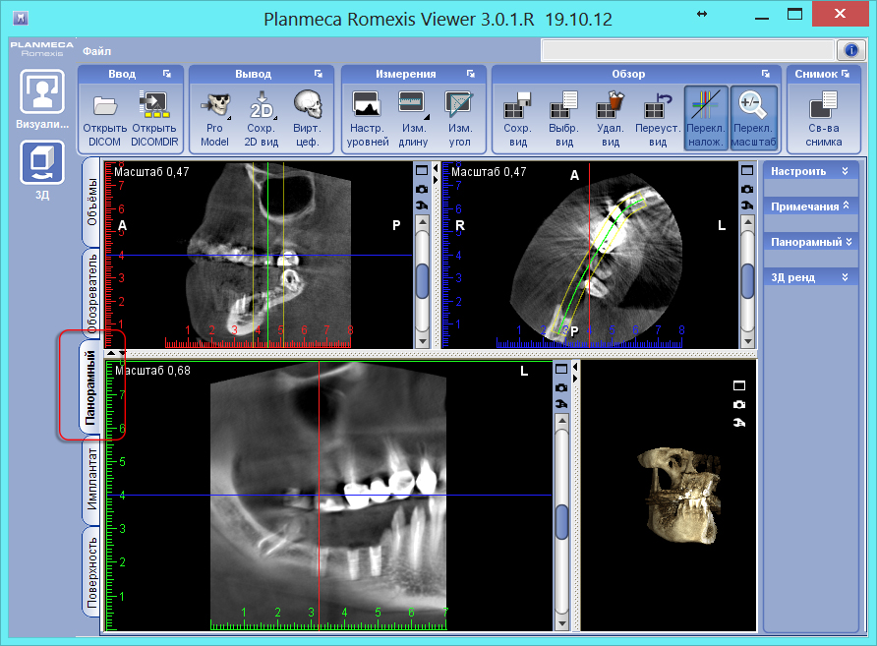Image resolution: width=877 pixels, height=646 pixels.
Task: Take snapshot of sagittal view camera icon
Action: coord(422,189)
